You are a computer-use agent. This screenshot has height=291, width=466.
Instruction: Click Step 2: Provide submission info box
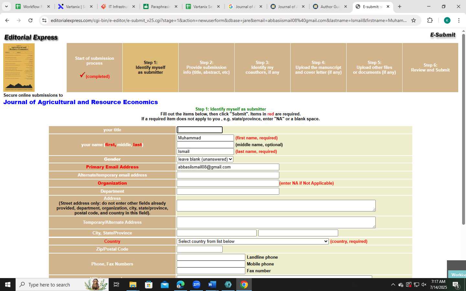(206, 68)
